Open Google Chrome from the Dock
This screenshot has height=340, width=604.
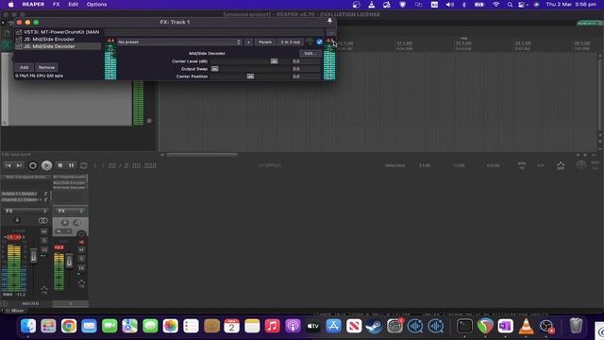(69, 326)
